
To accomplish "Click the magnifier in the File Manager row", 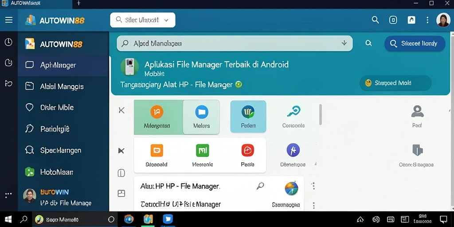I will pos(260,186).
